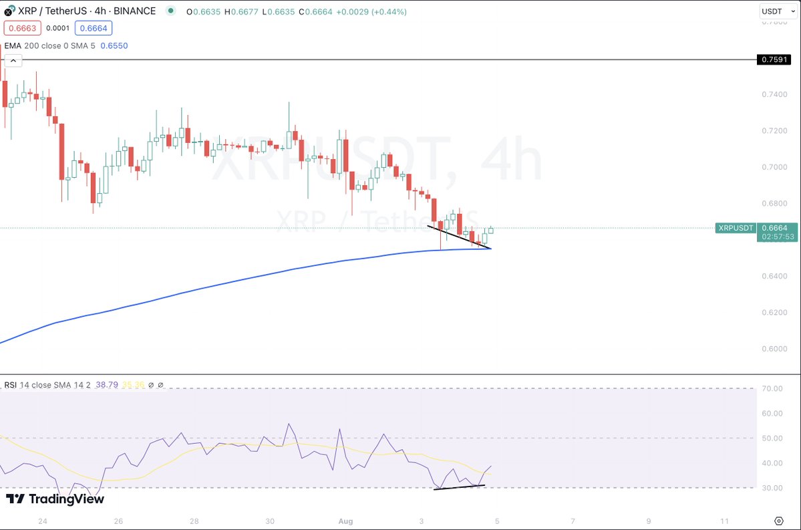Screen dimensions: 801x530
Task: Click the 0.7400 price axis label
Action: click(774, 94)
